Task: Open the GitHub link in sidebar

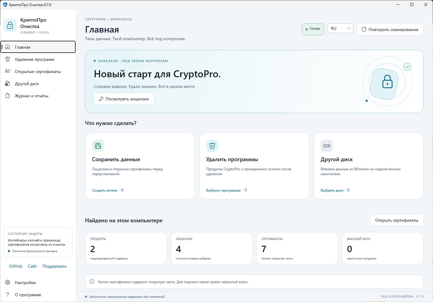Action: click(x=16, y=266)
